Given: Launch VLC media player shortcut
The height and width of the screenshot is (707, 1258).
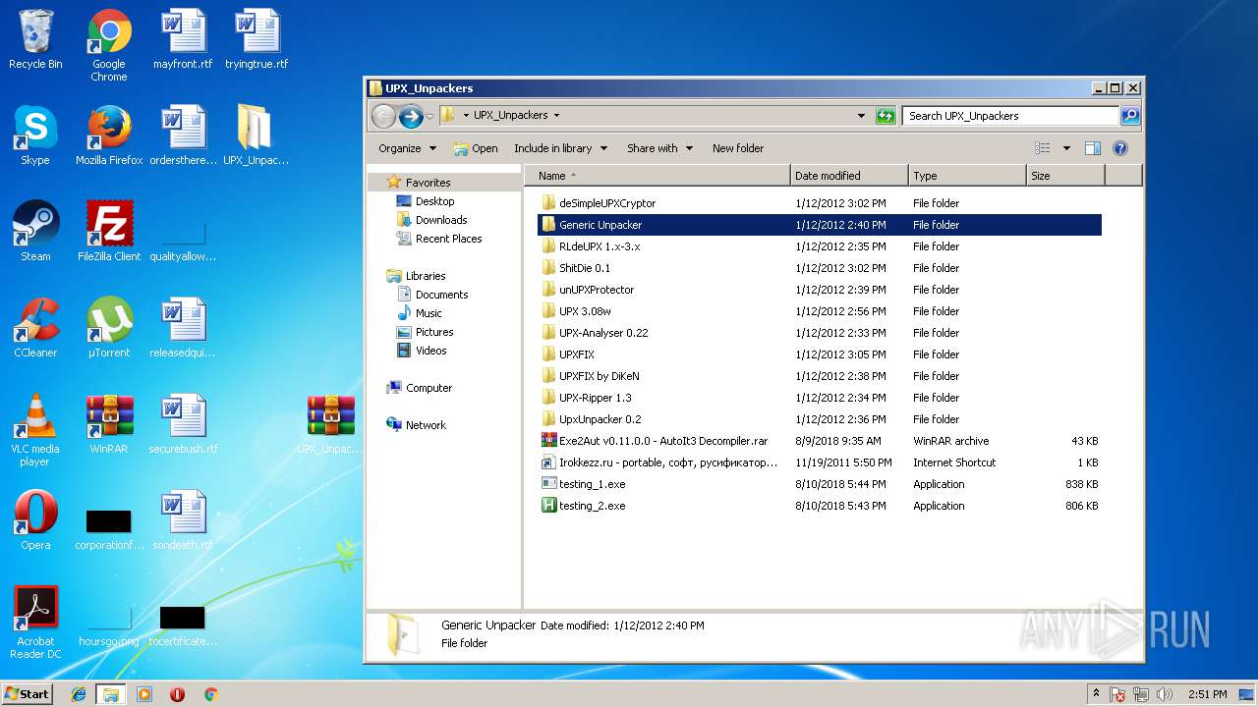Looking at the screenshot, I should pos(35,430).
